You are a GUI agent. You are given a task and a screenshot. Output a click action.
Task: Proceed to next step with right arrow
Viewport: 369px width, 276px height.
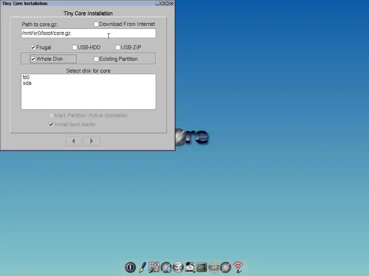click(x=92, y=141)
